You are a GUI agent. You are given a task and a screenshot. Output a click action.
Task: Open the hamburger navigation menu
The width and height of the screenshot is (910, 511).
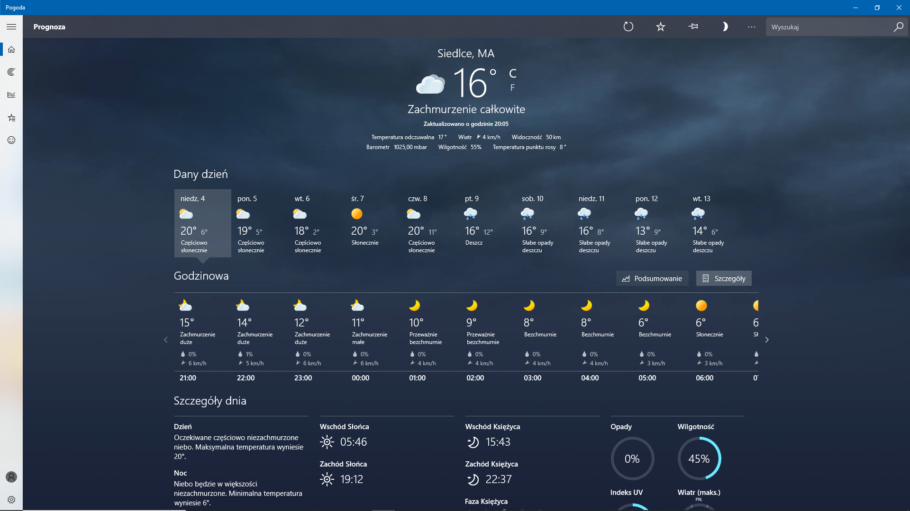pos(11,27)
